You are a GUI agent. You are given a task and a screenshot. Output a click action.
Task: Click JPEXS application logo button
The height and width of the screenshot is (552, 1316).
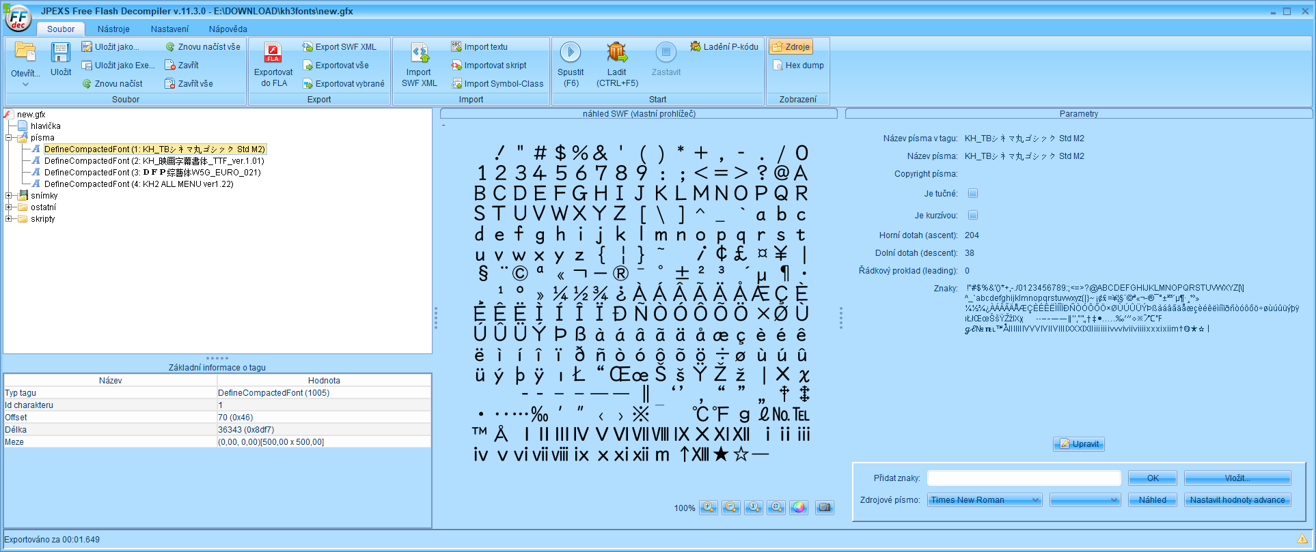[x=18, y=18]
